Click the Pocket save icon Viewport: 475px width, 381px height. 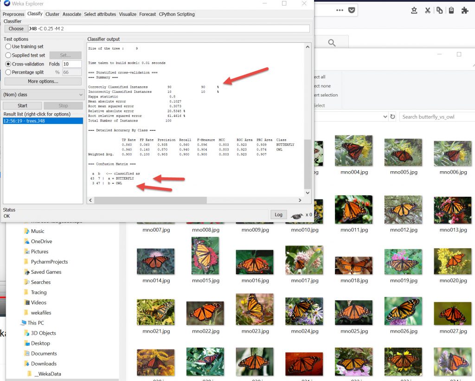352,10
